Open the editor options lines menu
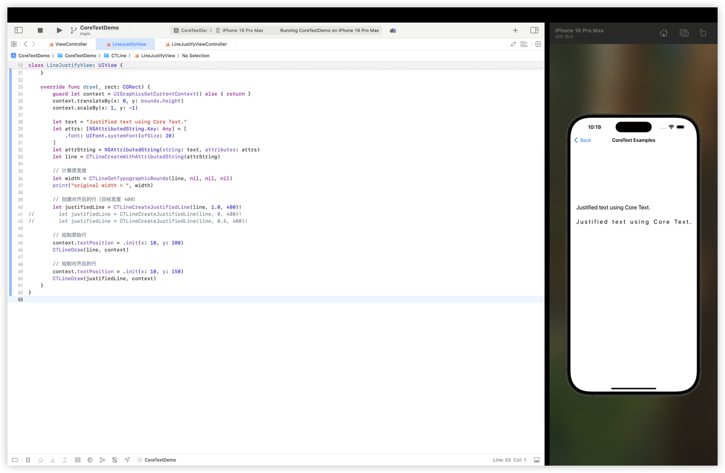The width and height of the screenshot is (725, 473). coord(524,44)
